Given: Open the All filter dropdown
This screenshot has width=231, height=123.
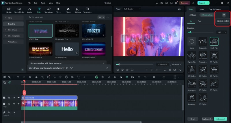Looking at the screenshot, I should 101,17.
